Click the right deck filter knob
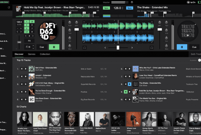Viewport: 201px width, 135px height. pos(166,46)
